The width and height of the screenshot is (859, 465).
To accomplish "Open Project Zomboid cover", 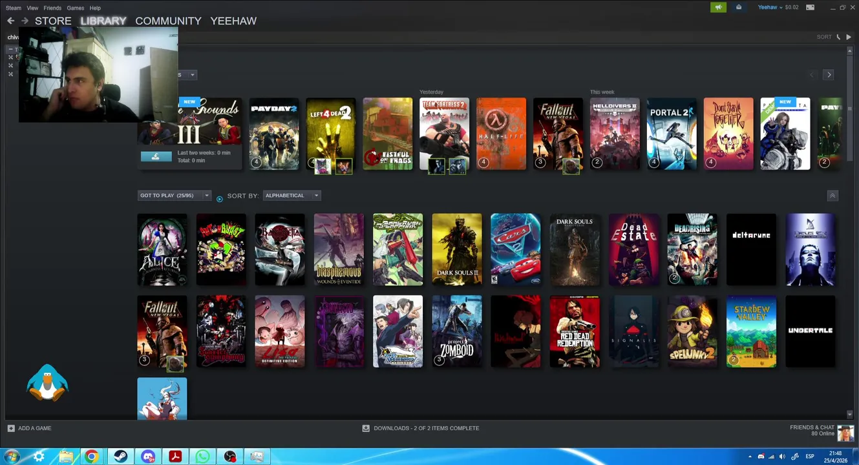I will (x=457, y=331).
